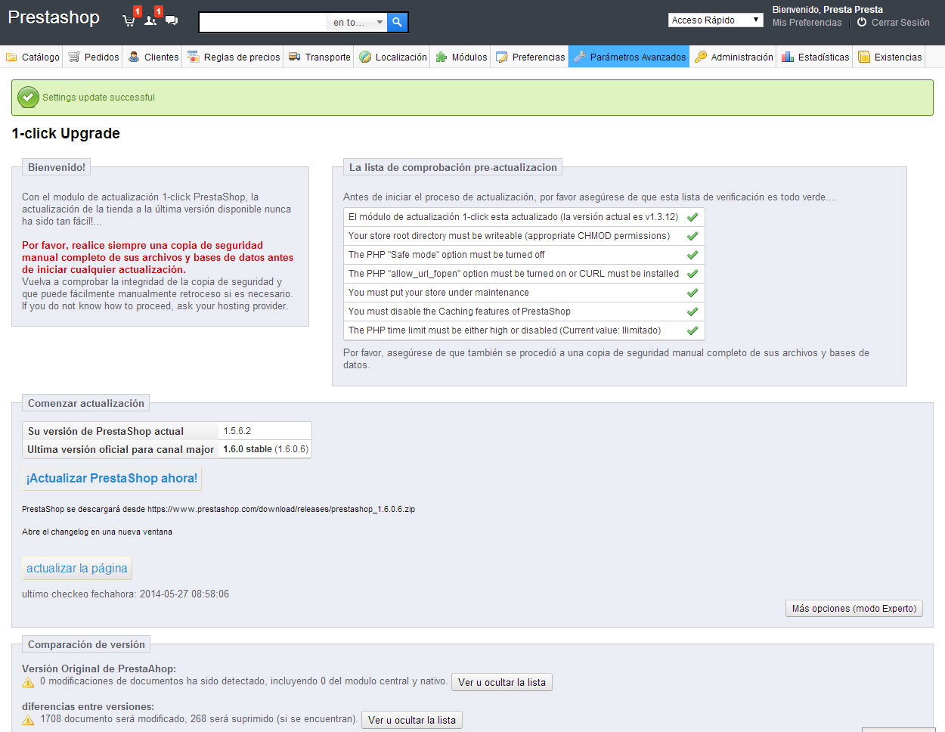Click the prestashop_1.6.0.6.zip download URL text
Image resolution: width=945 pixels, height=732 pixels.
(x=281, y=510)
